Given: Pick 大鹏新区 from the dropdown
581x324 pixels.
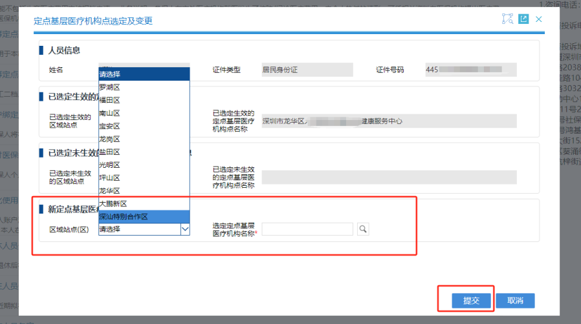Looking at the screenshot, I should tap(113, 203).
